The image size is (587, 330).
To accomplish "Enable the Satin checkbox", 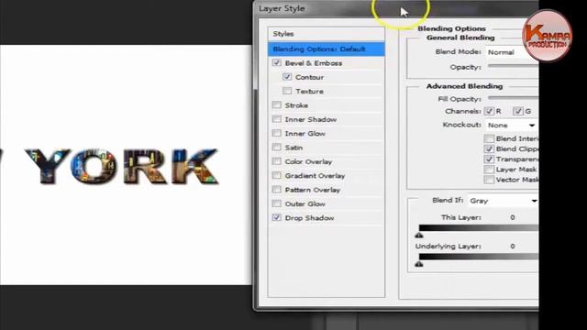I will click(x=277, y=148).
